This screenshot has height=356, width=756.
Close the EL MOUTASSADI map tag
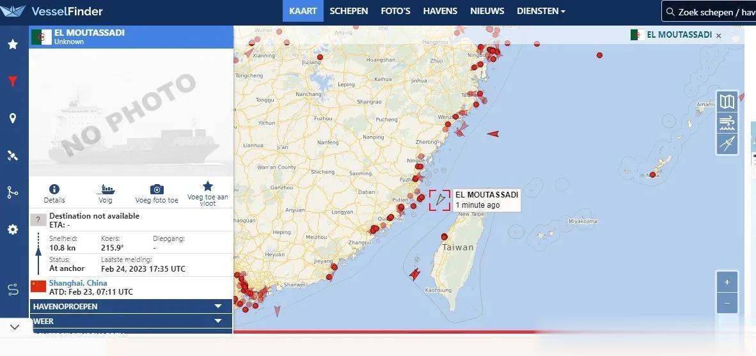pyautogui.click(x=718, y=36)
